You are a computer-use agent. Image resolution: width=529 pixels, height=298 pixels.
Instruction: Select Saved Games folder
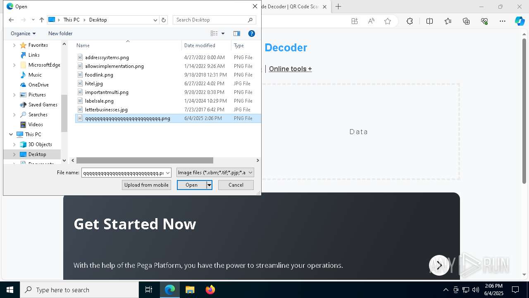pyautogui.click(x=43, y=105)
